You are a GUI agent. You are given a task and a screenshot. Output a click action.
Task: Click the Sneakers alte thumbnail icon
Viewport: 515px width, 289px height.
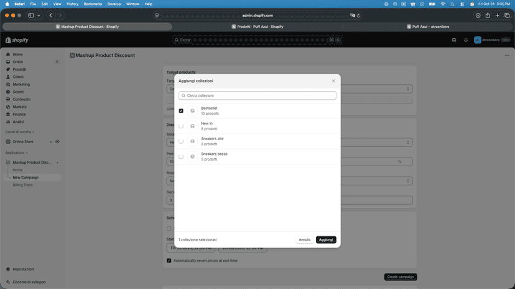pos(192,141)
